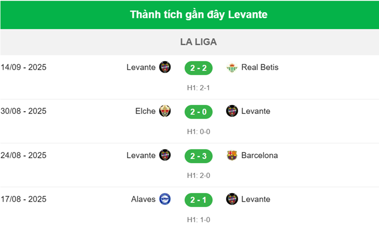Open the Barcelona team name
The width and height of the screenshot is (379, 229).
[x=259, y=156]
